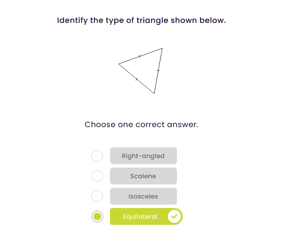This screenshot has height=234, width=300.
Task: Click the "Choose one correct answer" instruction
Action: pos(141,124)
